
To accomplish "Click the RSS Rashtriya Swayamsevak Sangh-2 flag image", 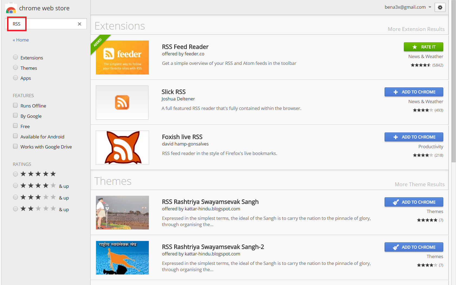I will pos(122,258).
